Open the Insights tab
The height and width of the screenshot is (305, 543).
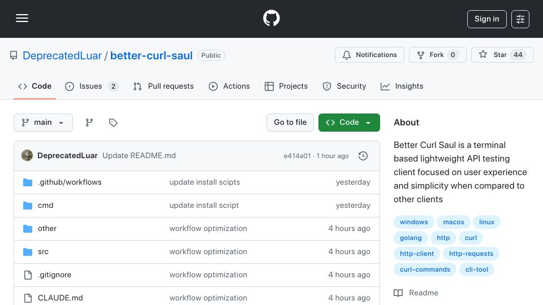[402, 86]
